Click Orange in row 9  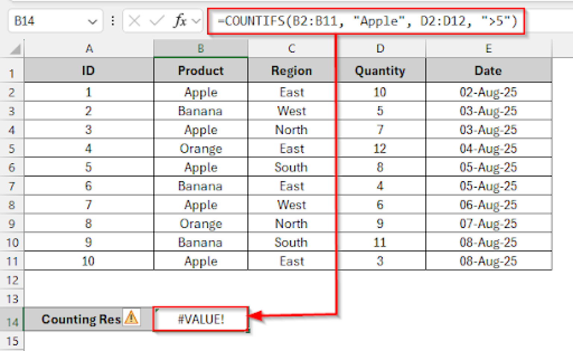[201, 223]
